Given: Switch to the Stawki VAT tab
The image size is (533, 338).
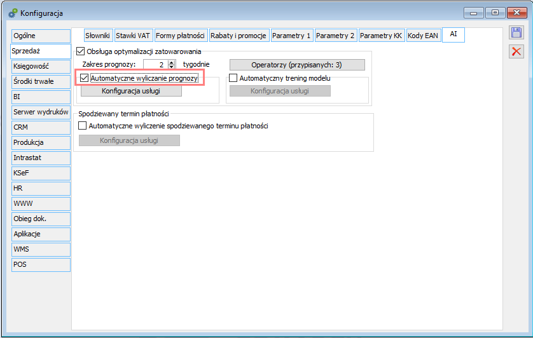Looking at the screenshot, I should [133, 36].
